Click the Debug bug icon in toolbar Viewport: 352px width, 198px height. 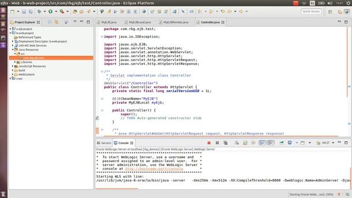39,12
